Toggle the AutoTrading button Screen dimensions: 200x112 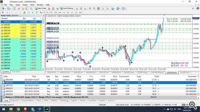66,9
